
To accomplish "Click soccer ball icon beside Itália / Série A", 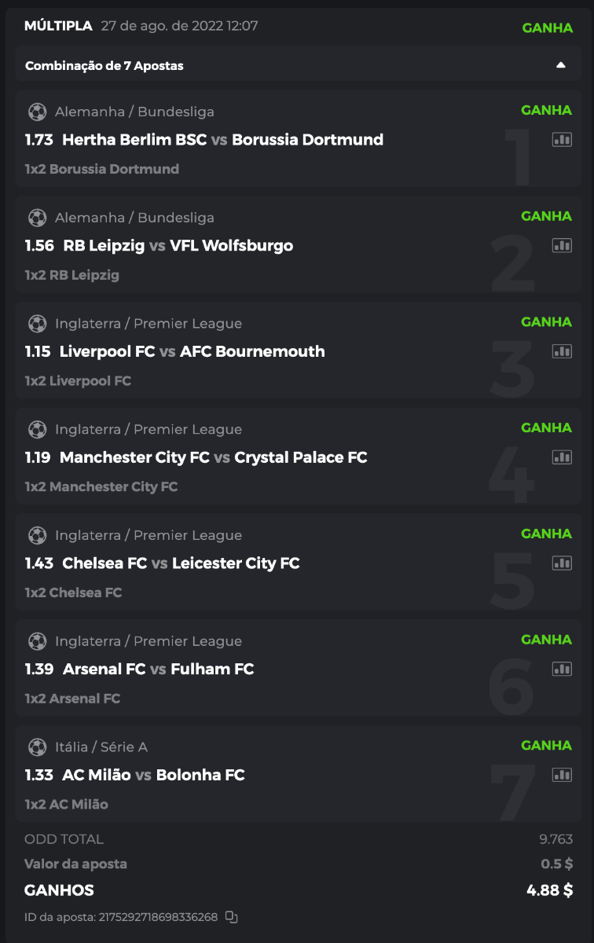I will (37, 747).
